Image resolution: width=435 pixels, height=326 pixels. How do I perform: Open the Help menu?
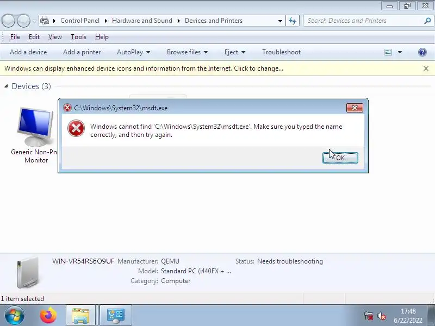(102, 37)
